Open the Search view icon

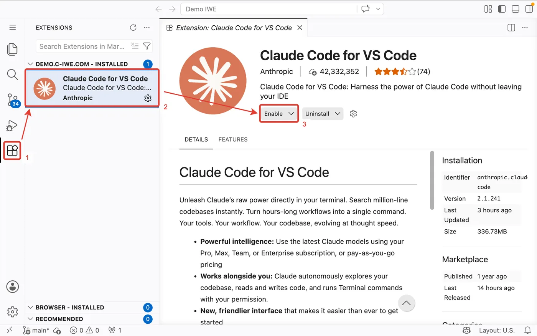[x=12, y=74]
